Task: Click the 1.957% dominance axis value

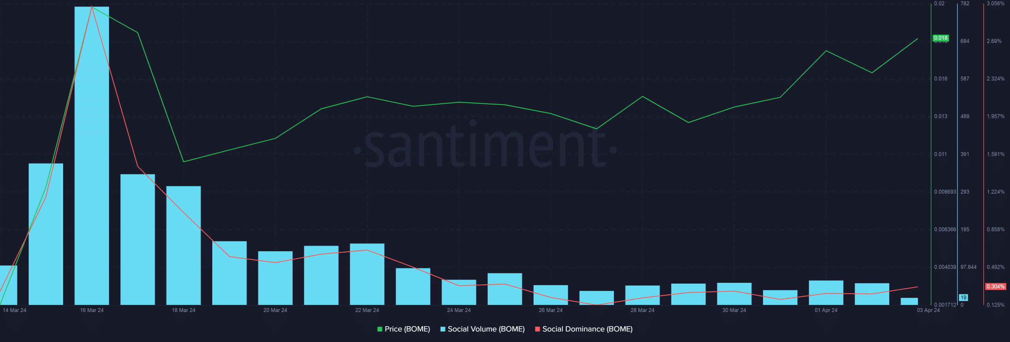Action: click(995, 116)
